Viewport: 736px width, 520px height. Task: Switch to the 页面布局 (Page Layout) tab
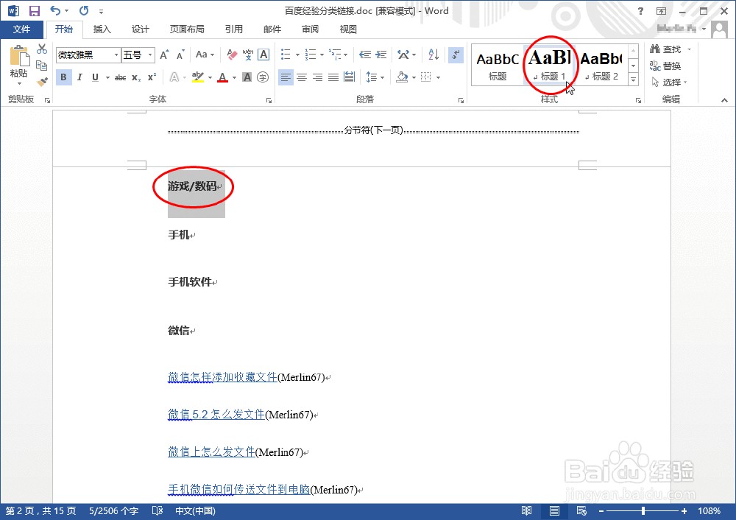point(187,29)
